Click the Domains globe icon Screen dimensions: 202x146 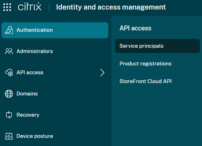click(x=9, y=94)
